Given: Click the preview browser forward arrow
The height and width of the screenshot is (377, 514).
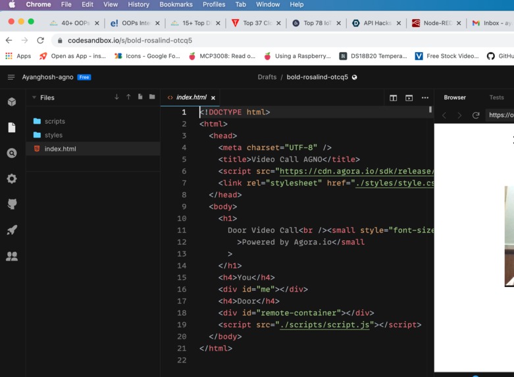Looking at the screenshot, I should tap(459, 115).
